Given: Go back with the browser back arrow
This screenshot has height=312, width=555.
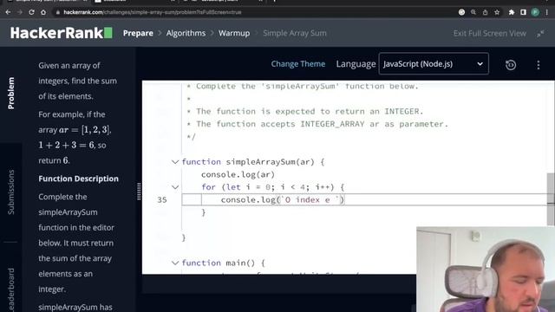Looking at the screenshot, I should 8,12.
